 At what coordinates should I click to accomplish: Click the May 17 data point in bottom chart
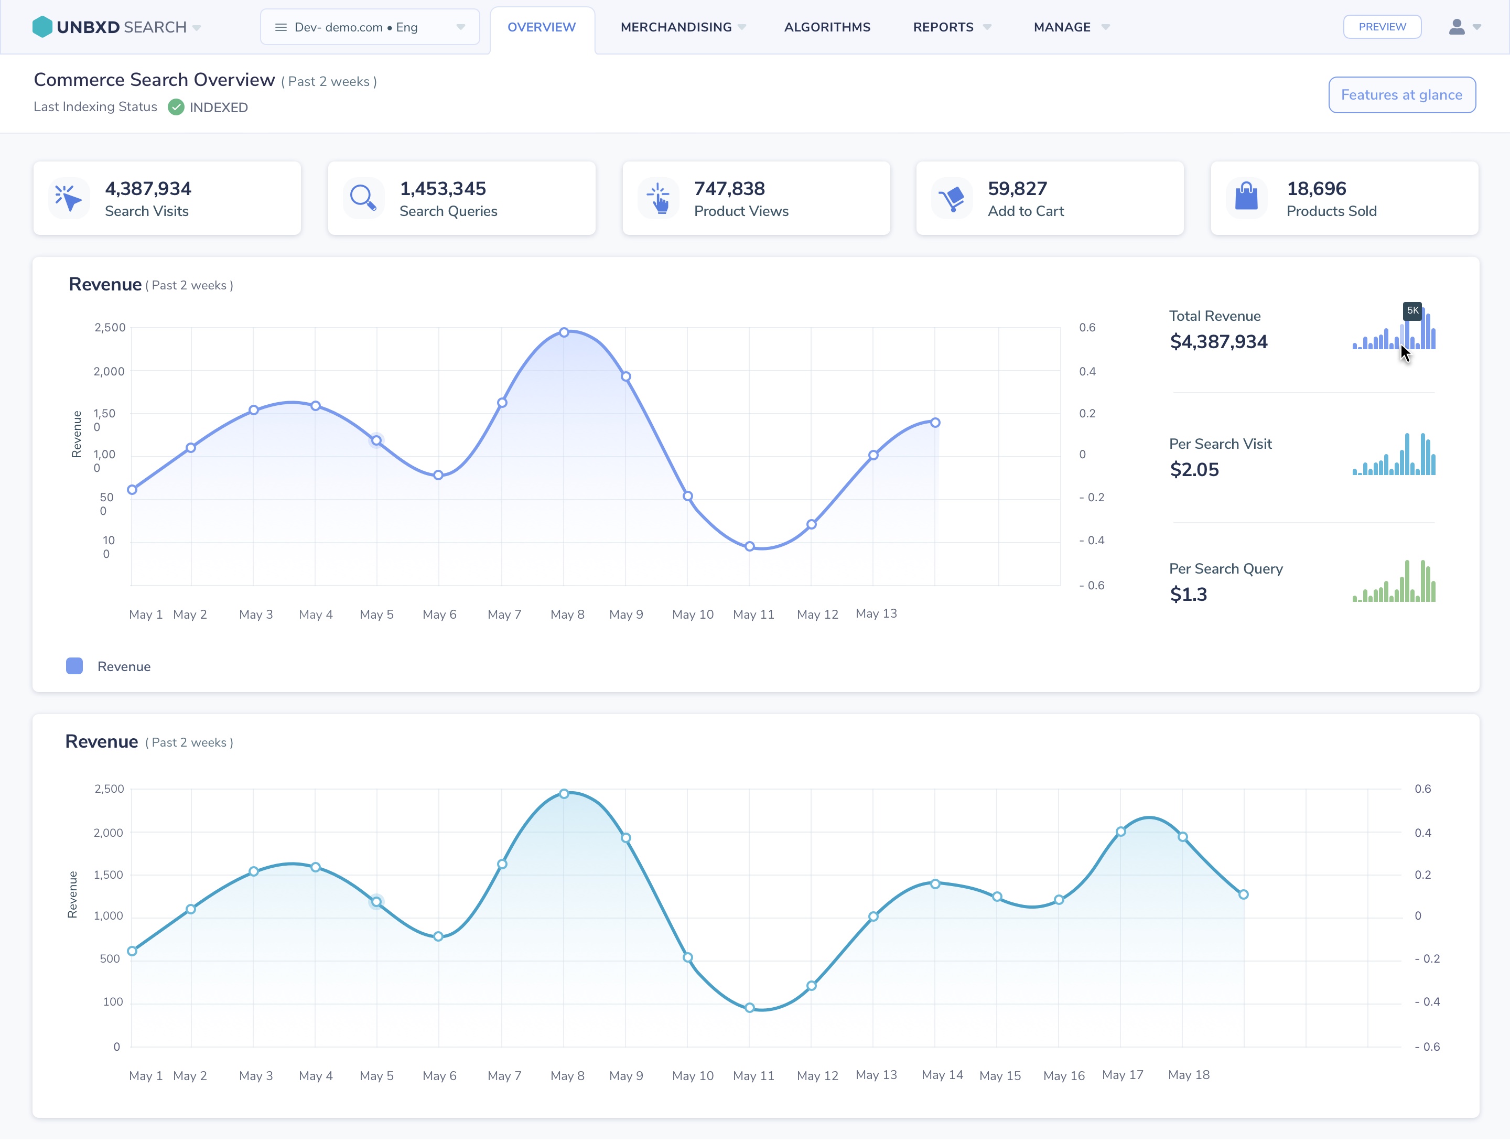point(1121,832)
